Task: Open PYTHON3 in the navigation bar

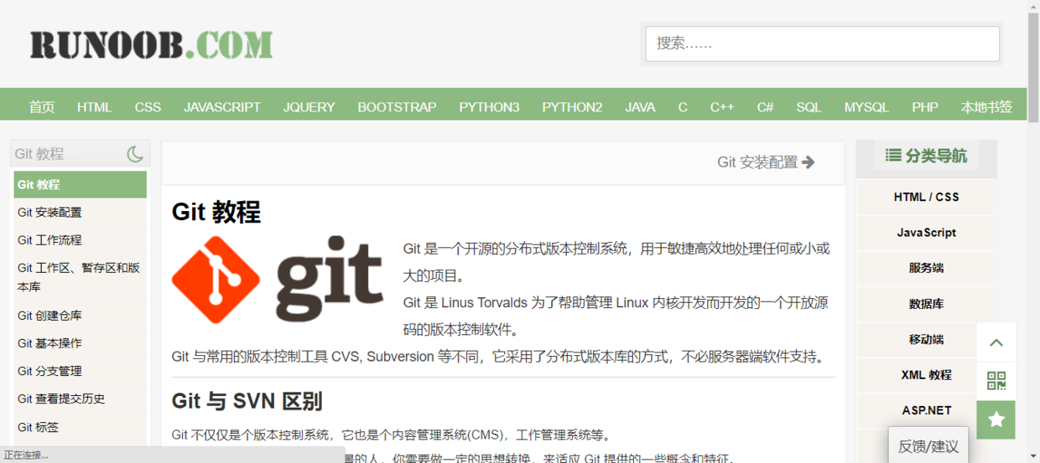Action: pyautogui.click(x=489, y=107)
